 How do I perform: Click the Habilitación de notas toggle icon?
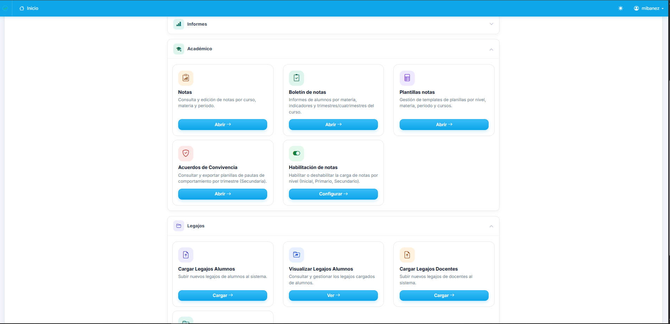[x=296, y=153]
